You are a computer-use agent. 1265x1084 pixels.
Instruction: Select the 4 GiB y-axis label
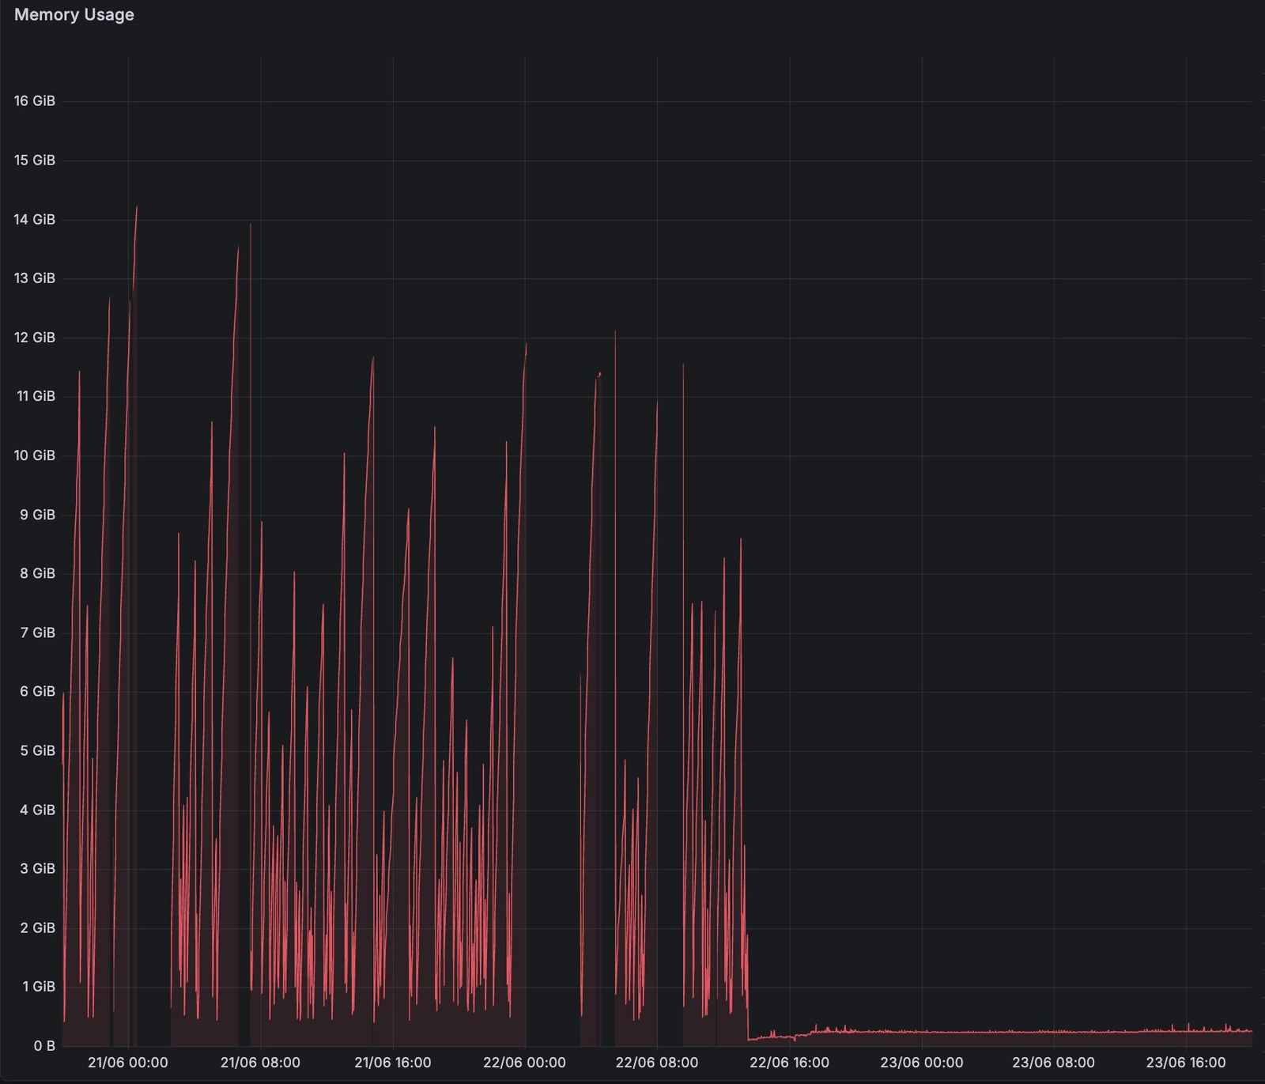(38, 810)
